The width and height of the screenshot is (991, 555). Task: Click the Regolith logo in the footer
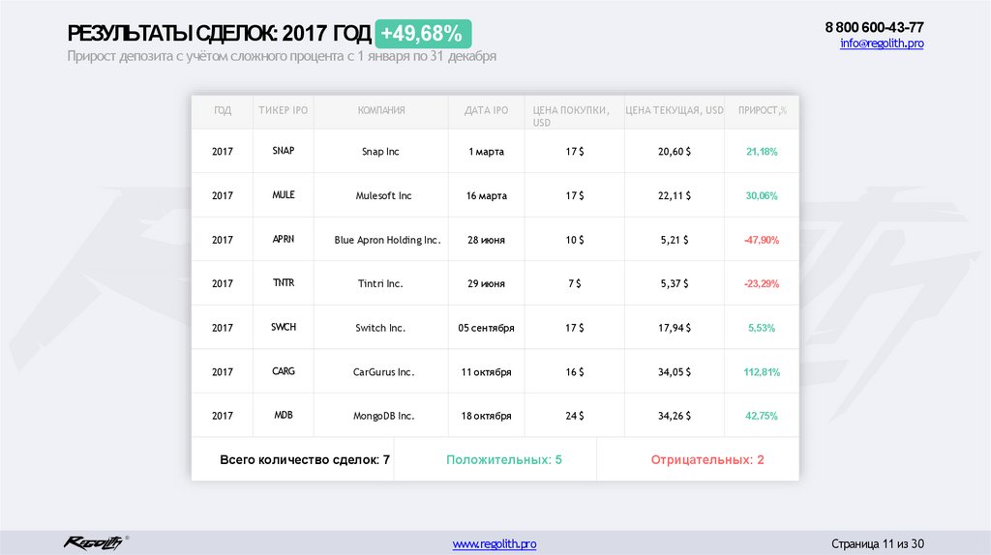click(x=95, y=542)
